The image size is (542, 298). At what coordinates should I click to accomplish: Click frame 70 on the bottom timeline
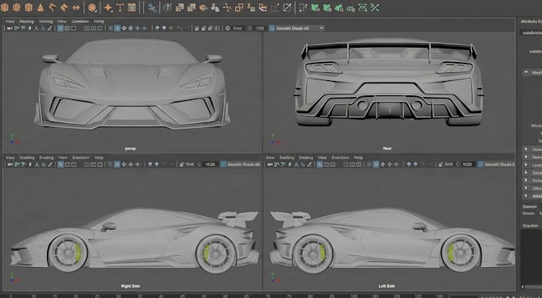(268, 296)
